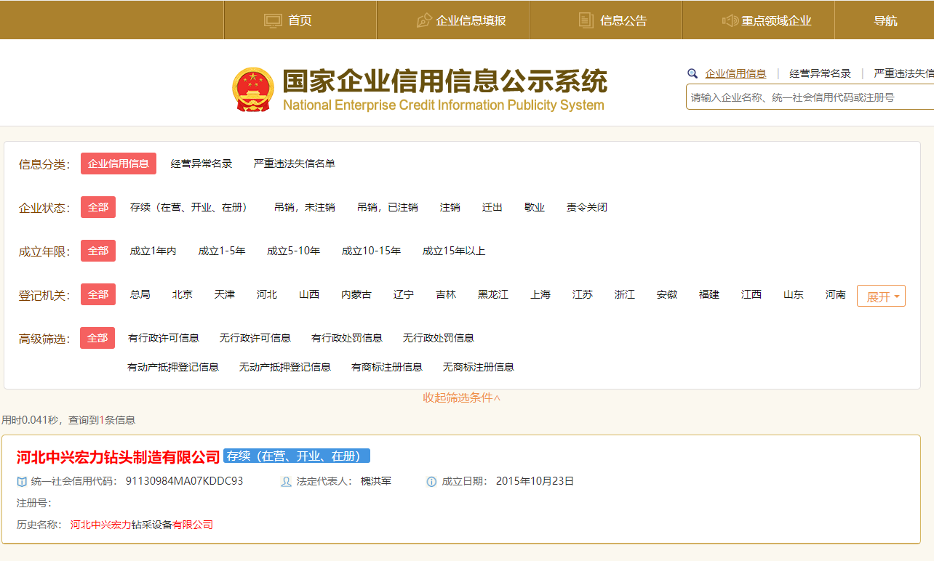934x561 pixels.
Task: Filter by 有商标注册信息
Action: click(387, 367)
